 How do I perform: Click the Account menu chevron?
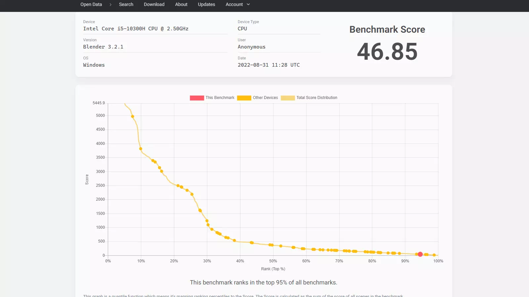click(x=248, y=4)
